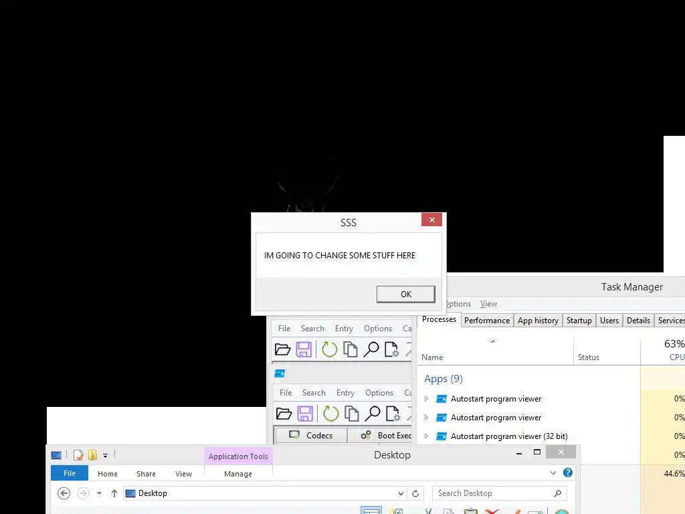The image size is (685, 514).
Task: Click Properties icon in Quick Access Toolbar
Action: 78,455
